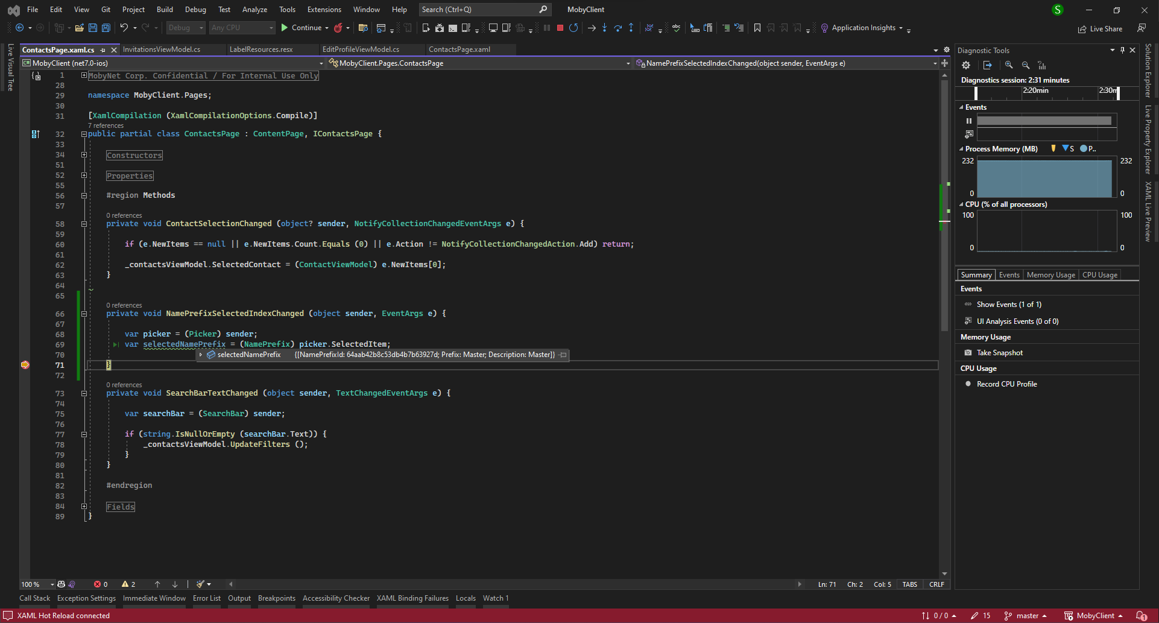The height and width of the screenshot is (623, 1159).
Task: Click the Show Events (1 of 1) link
Action: pos(1008,305)
